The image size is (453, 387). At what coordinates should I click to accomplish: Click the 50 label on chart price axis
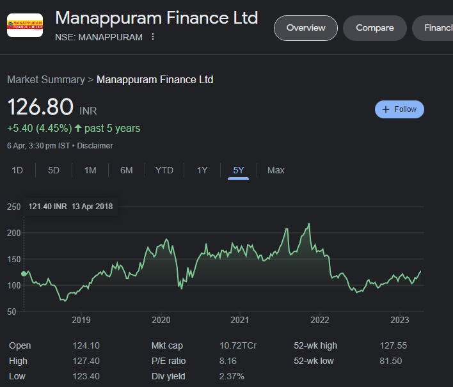tap(12, 312)
